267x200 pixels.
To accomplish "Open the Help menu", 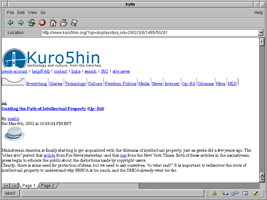I will (258, 13).
